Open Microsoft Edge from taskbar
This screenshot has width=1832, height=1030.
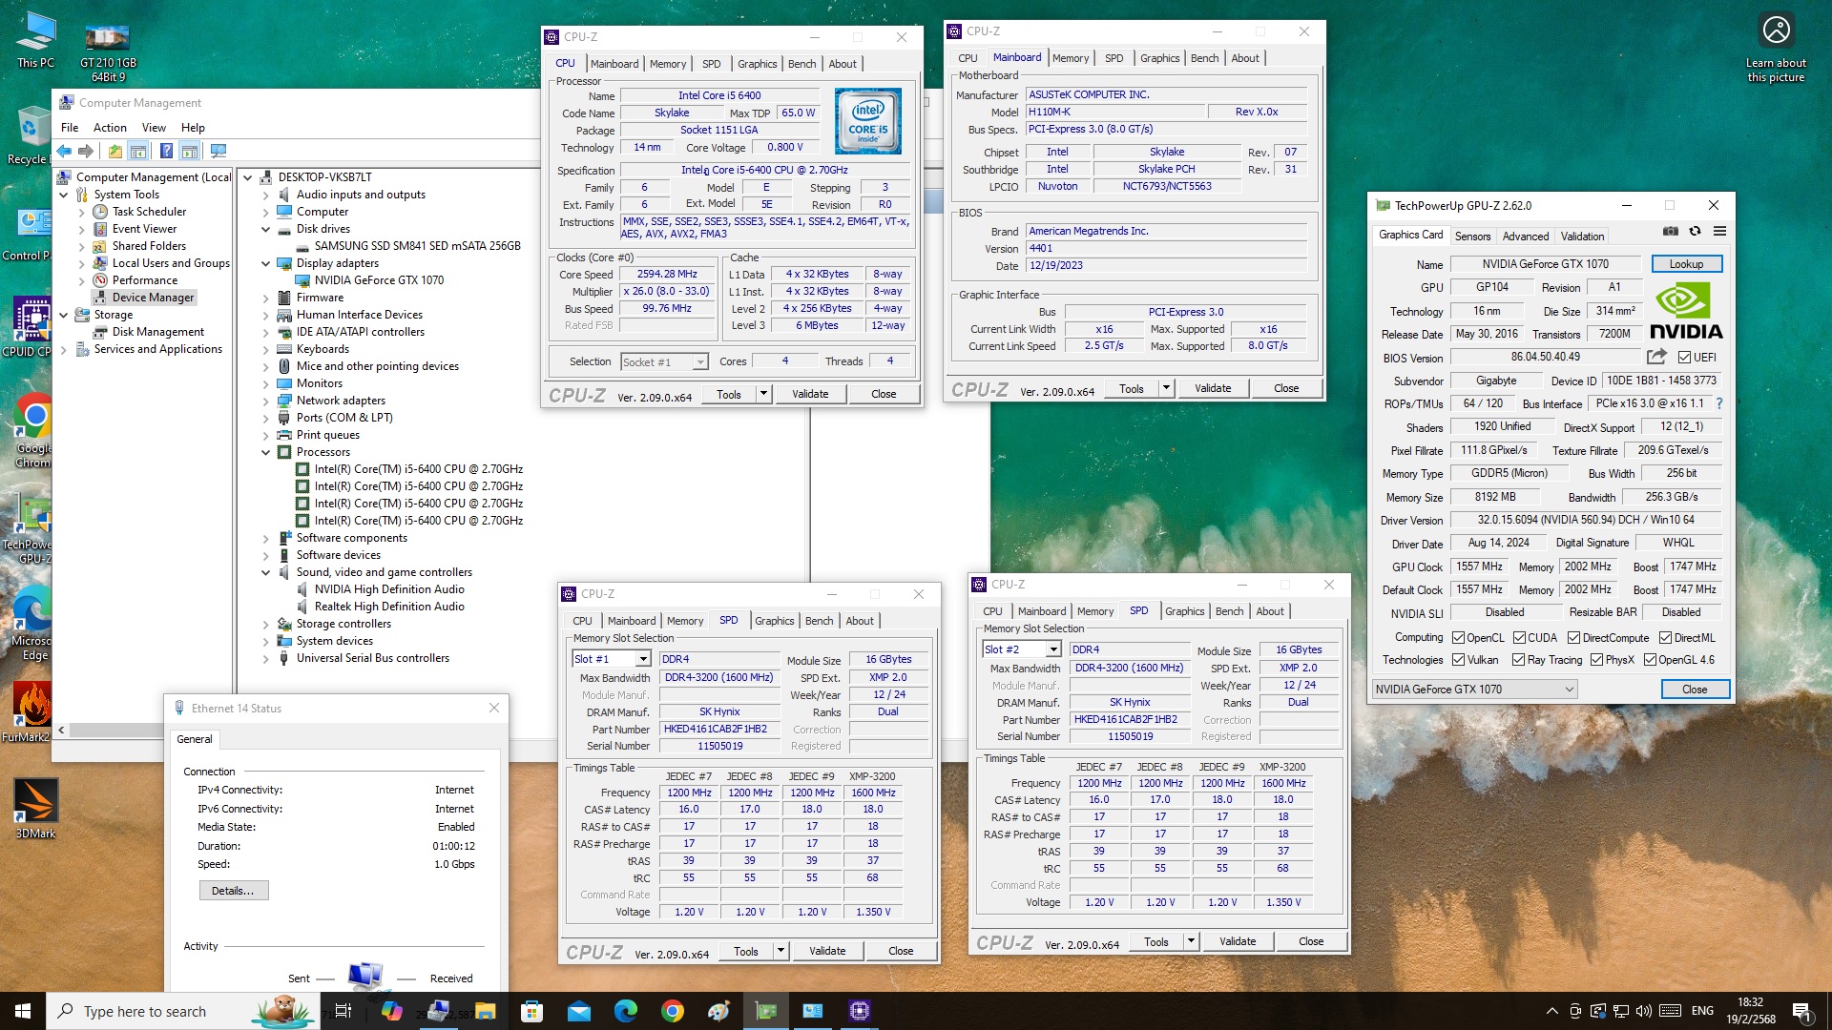coord(625,1011)
